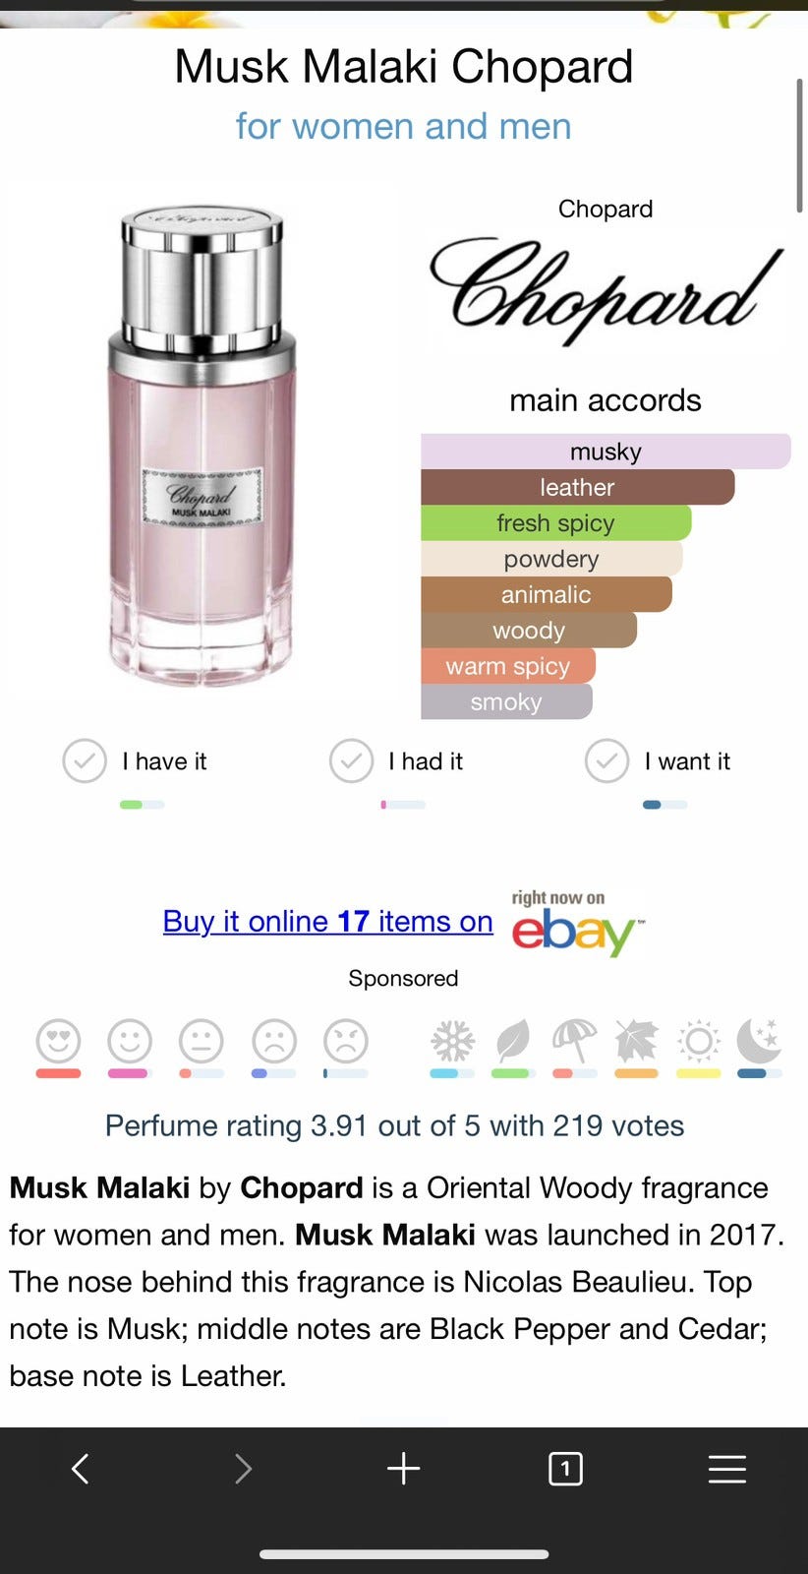
Task: Open a new tab with plus button
Action: pos(403,1469)
